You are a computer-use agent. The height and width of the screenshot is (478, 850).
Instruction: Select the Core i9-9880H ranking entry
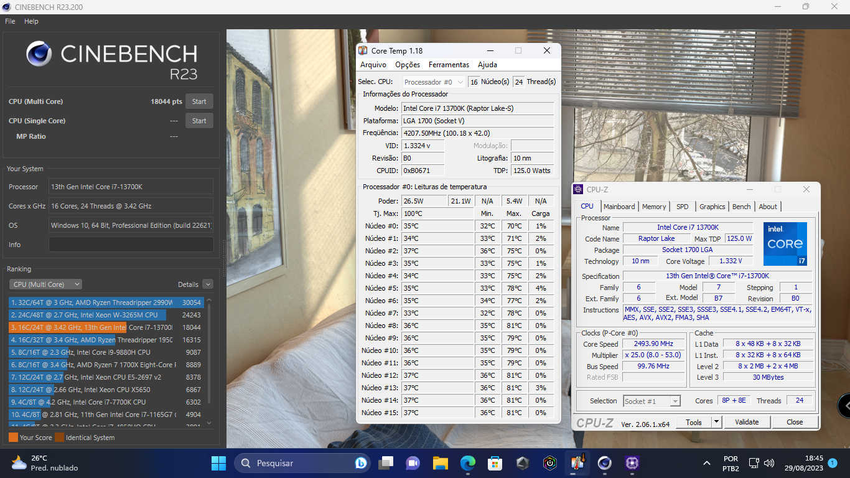click(106, 352)
